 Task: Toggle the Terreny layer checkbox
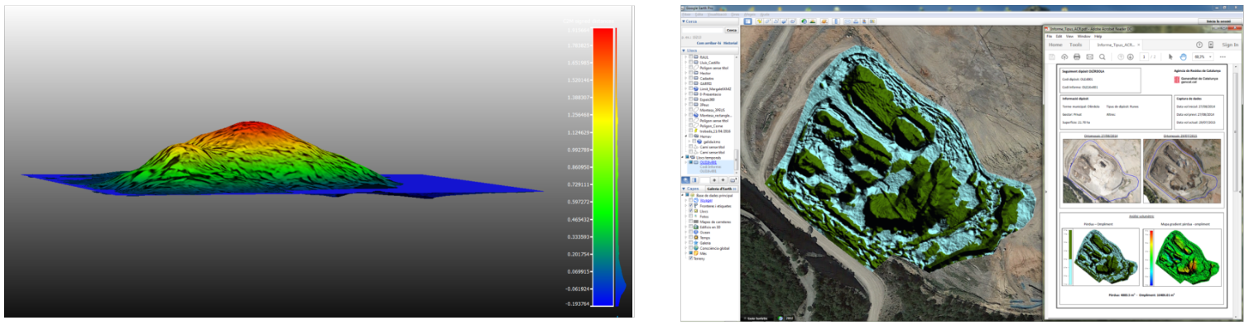(x=690, y=258)
